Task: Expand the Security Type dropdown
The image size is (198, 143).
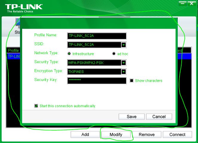Action: point(124,63)
